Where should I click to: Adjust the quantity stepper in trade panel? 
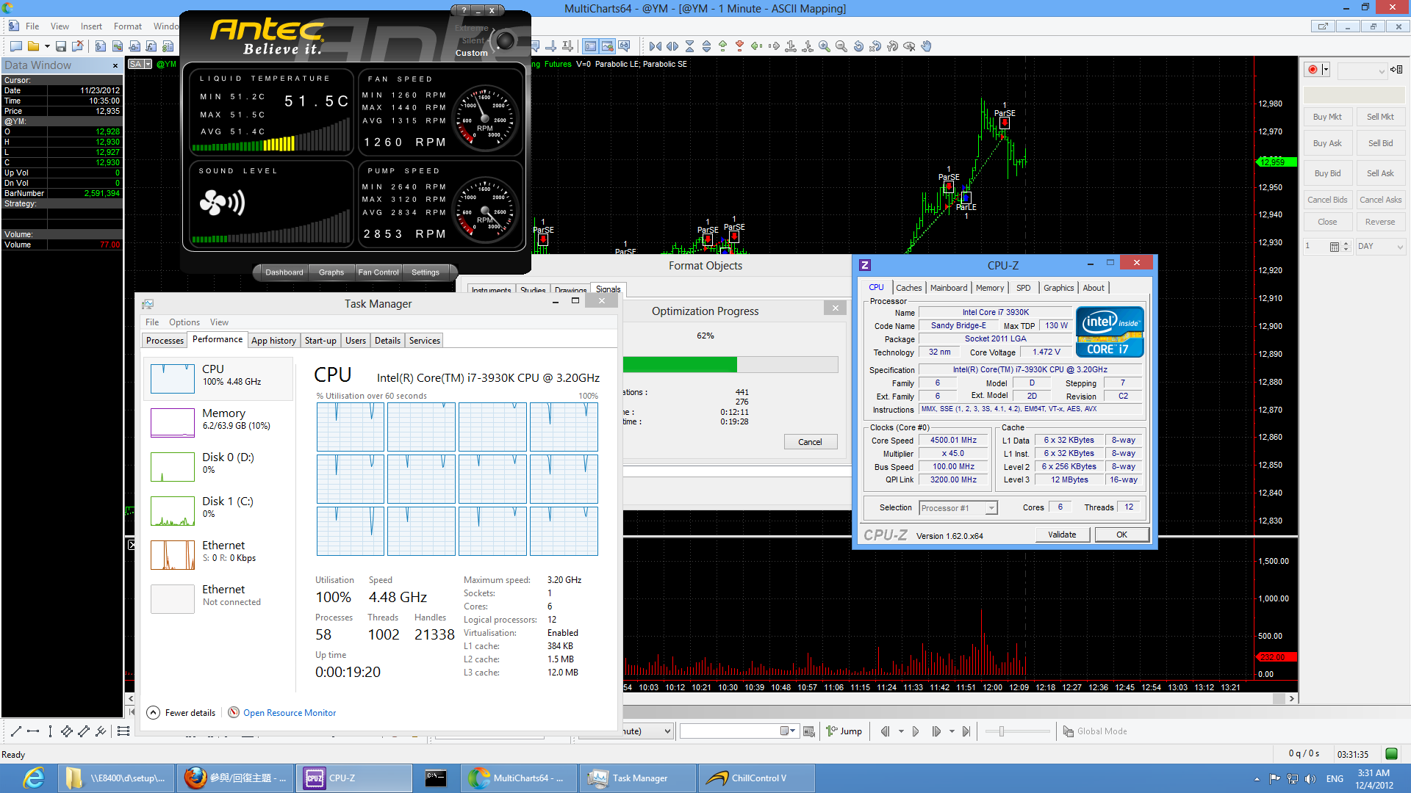[1346, 247]
